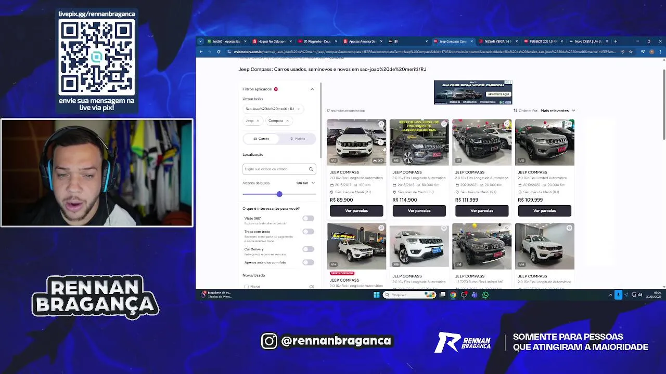This screenshot has height=374, width=666.
Task: Click Ver parcelas for R$ 89.900 car
Action: tap(356, 210)
